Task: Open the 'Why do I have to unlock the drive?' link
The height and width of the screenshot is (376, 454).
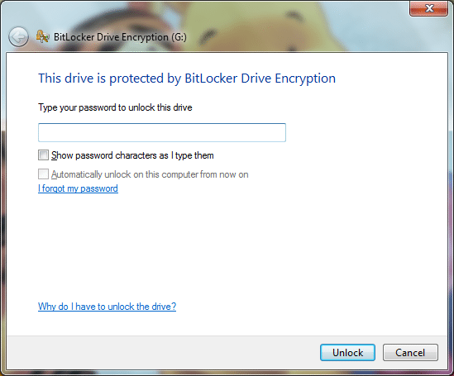Action: (107, 307)
